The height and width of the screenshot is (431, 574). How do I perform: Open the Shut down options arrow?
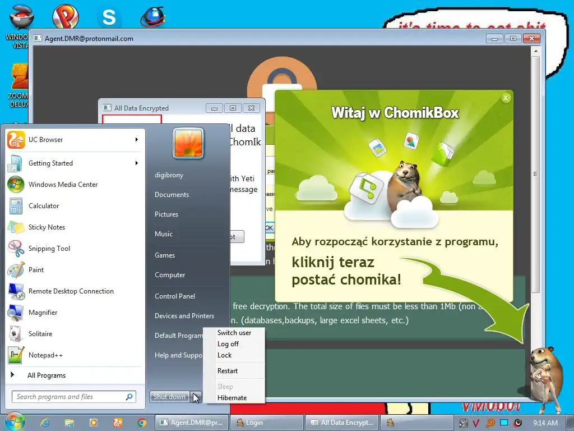coord(197,397)
